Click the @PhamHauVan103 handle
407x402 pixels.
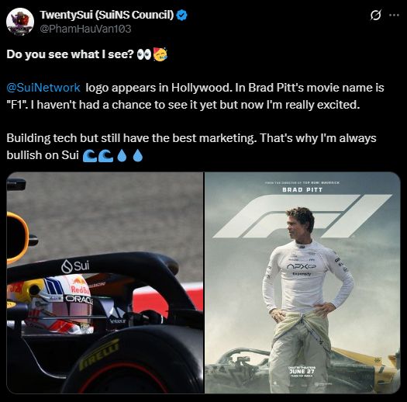[x=85, y=29]
